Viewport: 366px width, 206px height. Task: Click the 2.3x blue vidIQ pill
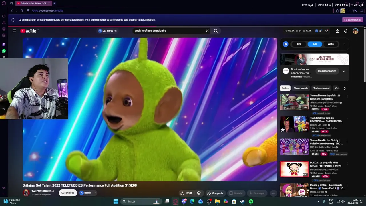(x=315, y=44)
